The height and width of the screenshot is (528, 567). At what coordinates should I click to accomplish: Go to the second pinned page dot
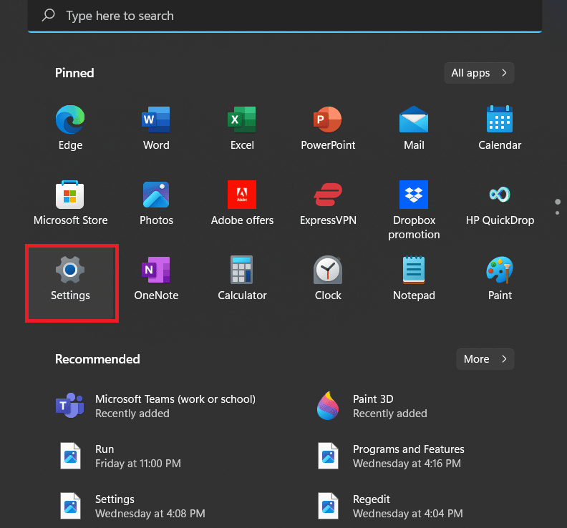point(557,213)
